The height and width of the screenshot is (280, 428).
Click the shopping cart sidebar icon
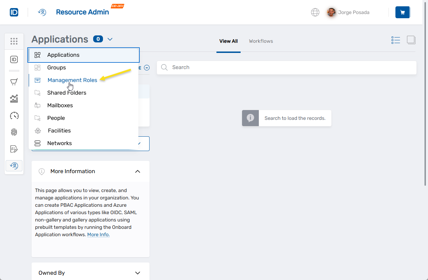(x=14, y=82)
